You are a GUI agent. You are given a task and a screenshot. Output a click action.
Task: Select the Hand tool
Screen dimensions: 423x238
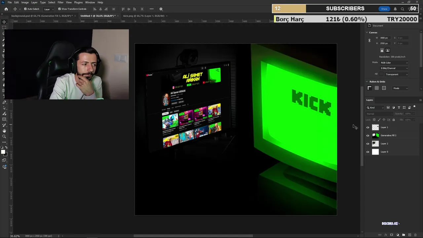(4, 131)
